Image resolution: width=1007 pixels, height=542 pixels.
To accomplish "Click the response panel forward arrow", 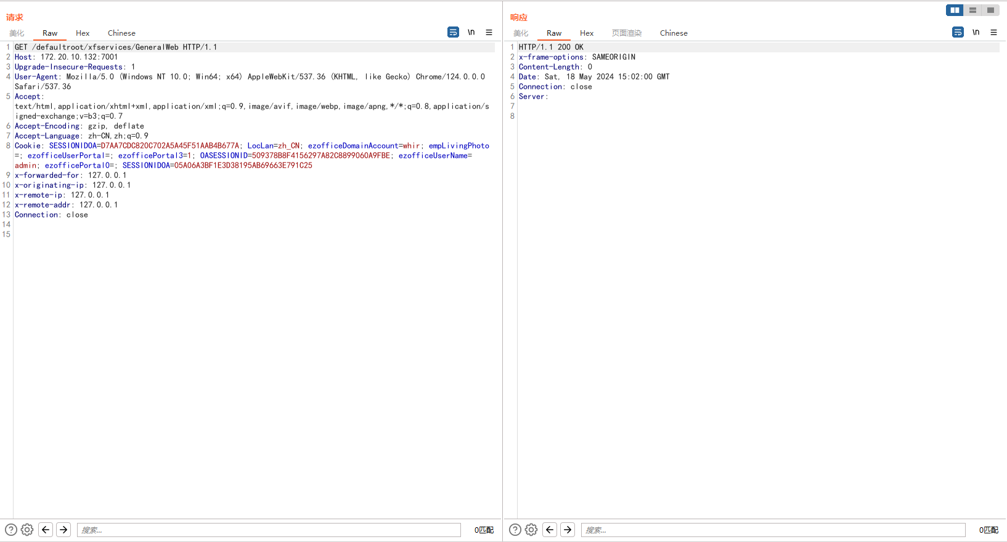I will click(x=568, y=530).
